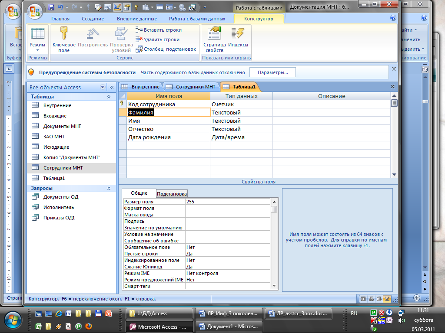This screenshot has width=445, height=333.
Task: Open Windows Start menu orb
Action: pyautogui.click(x=13, y=320)
